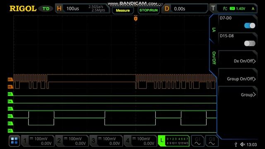Tap the trigger mode A indicator

coord(253,9)
